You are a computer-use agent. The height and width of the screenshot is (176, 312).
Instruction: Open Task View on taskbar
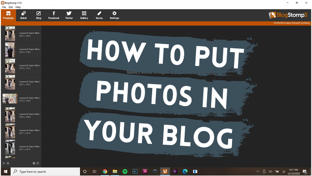pos(95,172)
